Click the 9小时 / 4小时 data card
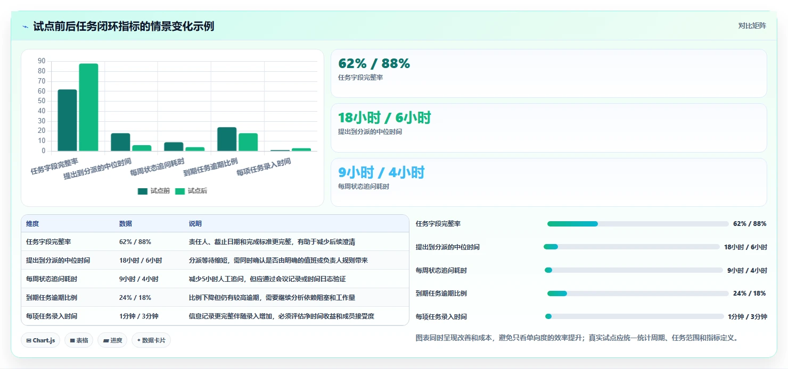The height and width of the screenshot is (369, 788). tap(549, 182)
